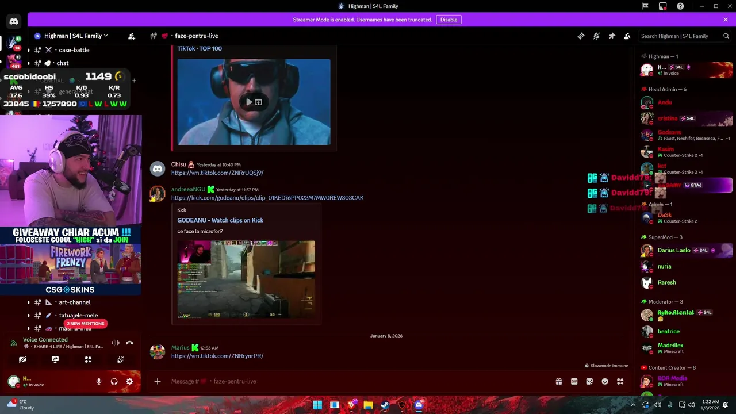Expand the tatuajele-mele threads arrow
Image resolution: width=736 pixels, height=414 pixels.
pos(29,315)
